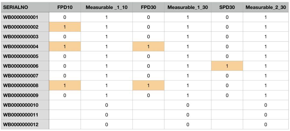Viewport: 290px width, 131px height.
Task: Click Measurable_2_30 cell for WB0000000012
Action: tap(266, 124)
